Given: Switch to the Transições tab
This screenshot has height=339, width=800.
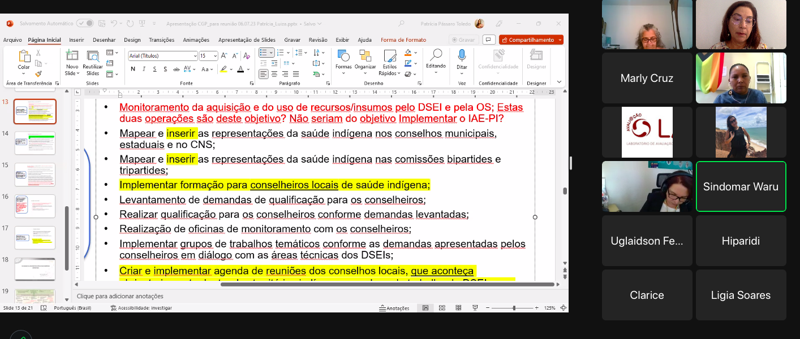Looking at the screenshot, I should [x=161, y=40].
